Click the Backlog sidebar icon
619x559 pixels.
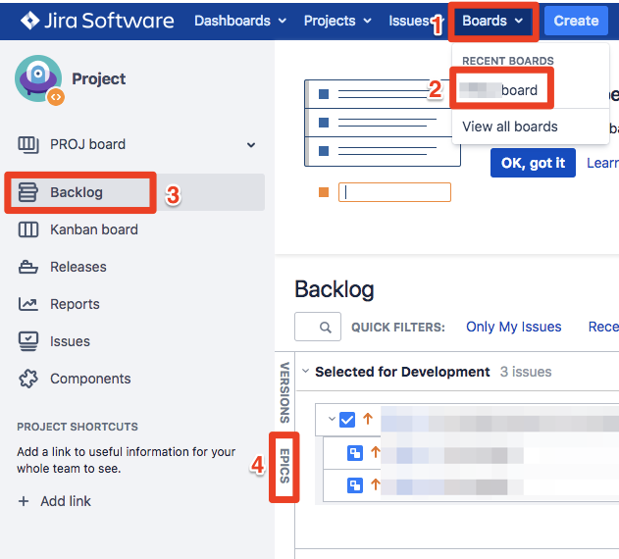28,192
